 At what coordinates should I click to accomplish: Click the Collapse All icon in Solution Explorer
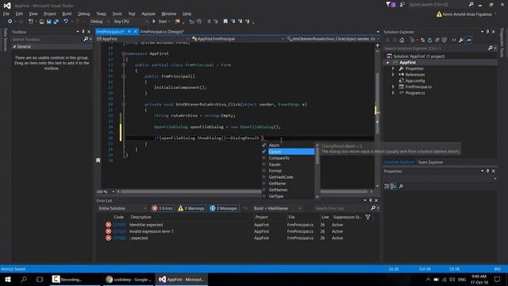click(x=437, y=41)
